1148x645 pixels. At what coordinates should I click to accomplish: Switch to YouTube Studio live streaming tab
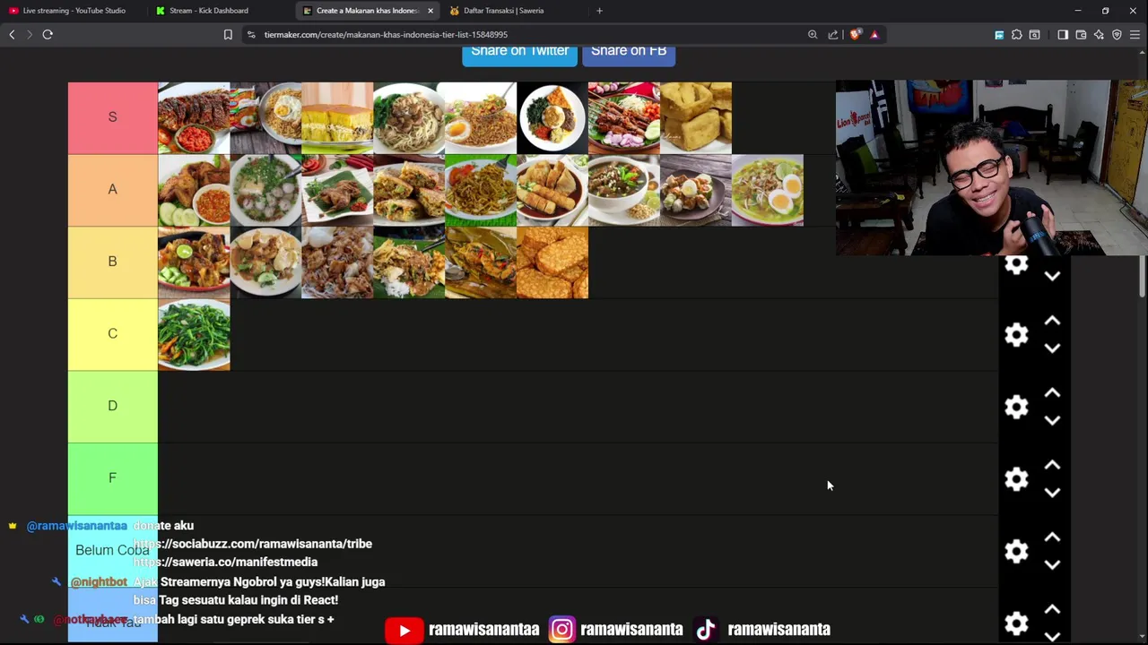coord(74,11)
